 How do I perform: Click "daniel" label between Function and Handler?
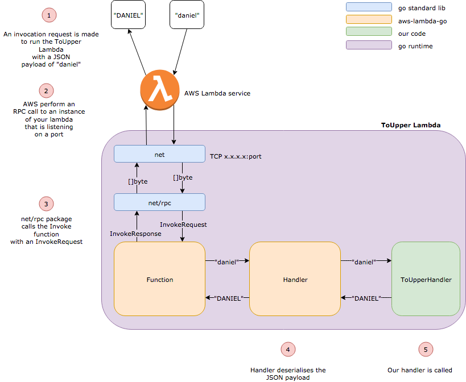tap(227, 262)
